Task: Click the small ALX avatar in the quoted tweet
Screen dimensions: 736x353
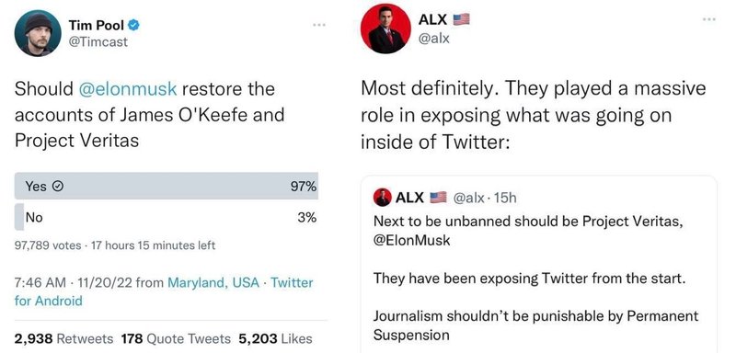Action: click(x=383, y=198)
